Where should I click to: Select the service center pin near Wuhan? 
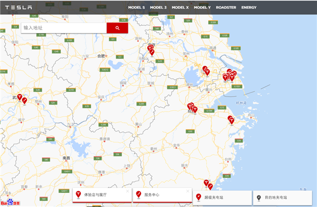coord(24,101)
